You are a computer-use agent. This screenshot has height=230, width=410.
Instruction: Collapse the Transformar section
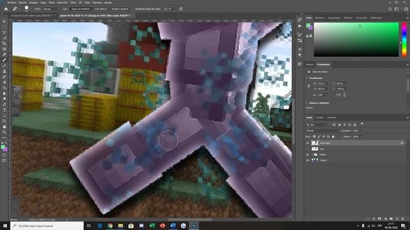tap(307, 78)
